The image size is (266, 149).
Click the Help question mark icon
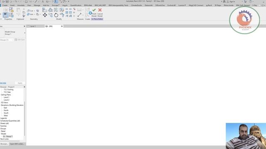coord(251,1)
